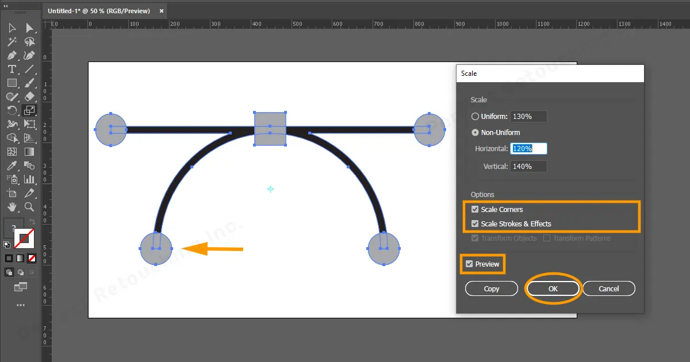
Task: Select the Pen tool
Action: pyautogui.click(x=11, y=56)
